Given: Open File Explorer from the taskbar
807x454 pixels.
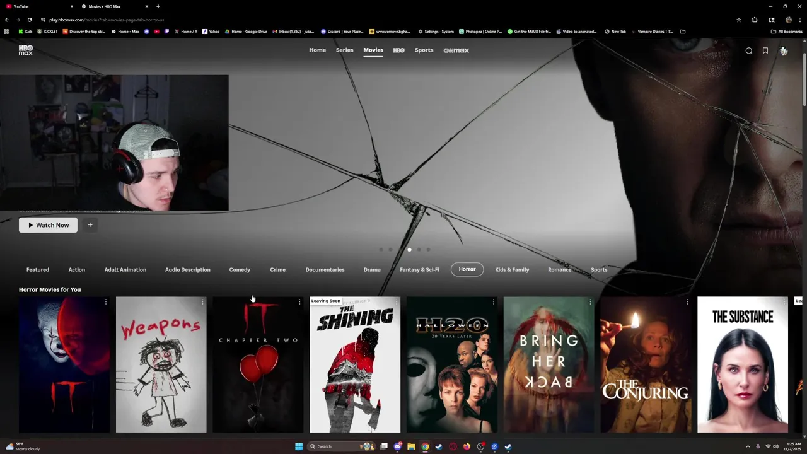Looking at the screenshot, I should (x=411, y=446).
